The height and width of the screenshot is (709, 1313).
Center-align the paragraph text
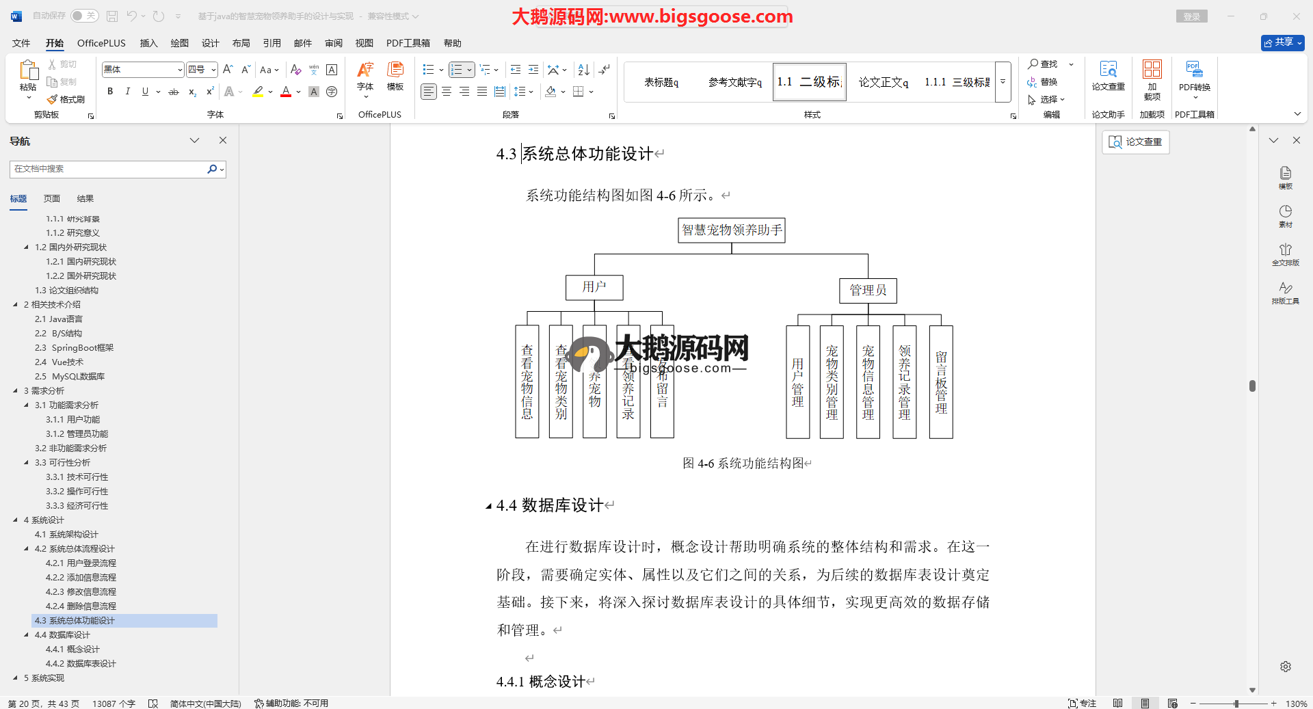(x=447, y=92)
